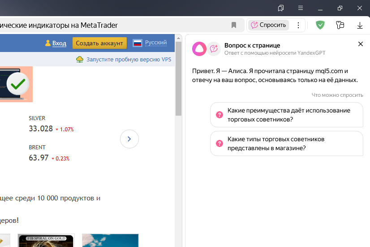Click the user icon beside Вход

point(48,43)
